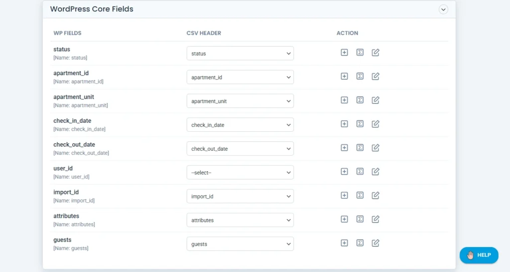This screenshot has height=272, width=510.
Task: Click the sigma formula icon for apartment_id
Action: 360,76
